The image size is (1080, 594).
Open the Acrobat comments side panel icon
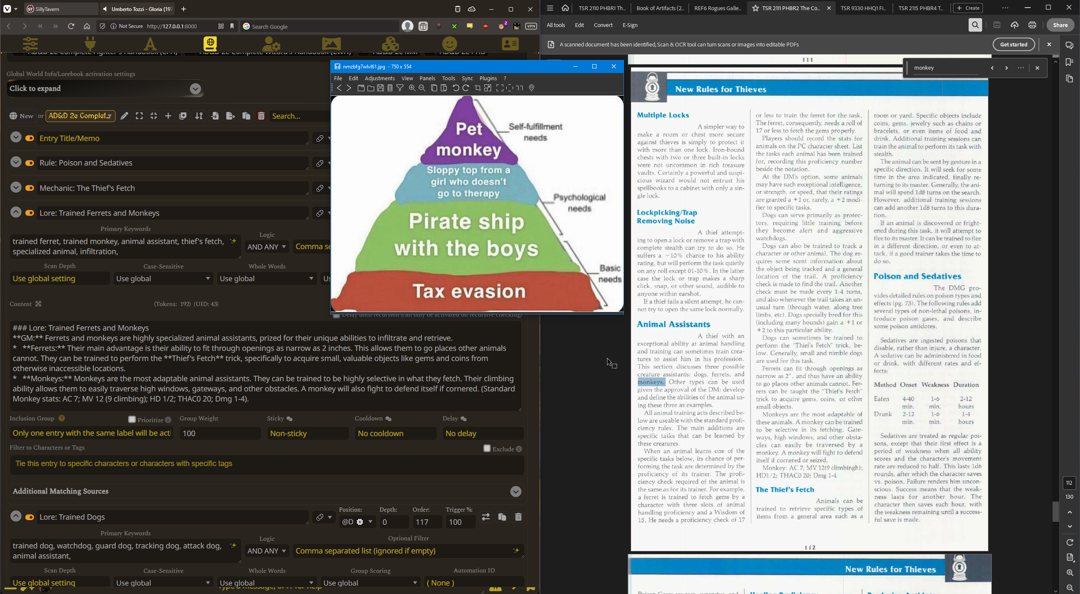1069,45
